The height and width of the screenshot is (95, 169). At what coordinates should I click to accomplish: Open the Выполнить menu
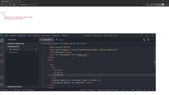46,35
